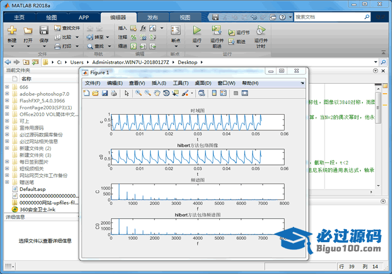Click the percent comment icon
Screen dimensions: 392x274
tap(134, 37)
